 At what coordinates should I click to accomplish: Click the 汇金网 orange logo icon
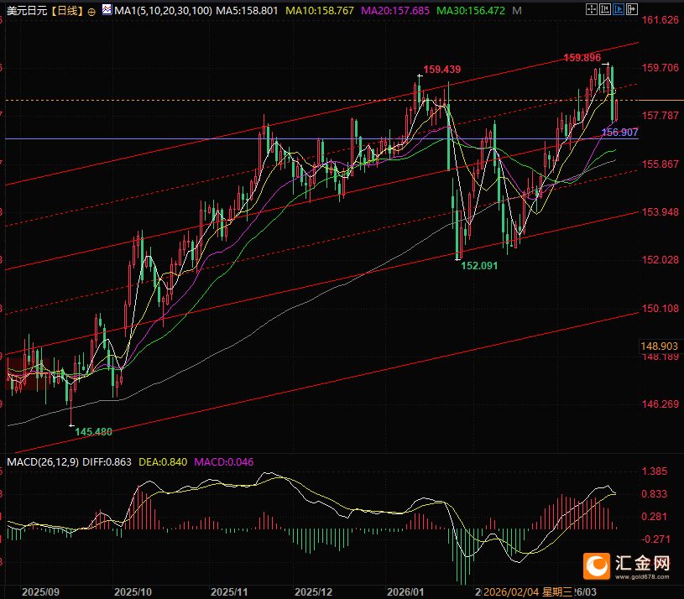pyautogui.click(x=597, y=566)
